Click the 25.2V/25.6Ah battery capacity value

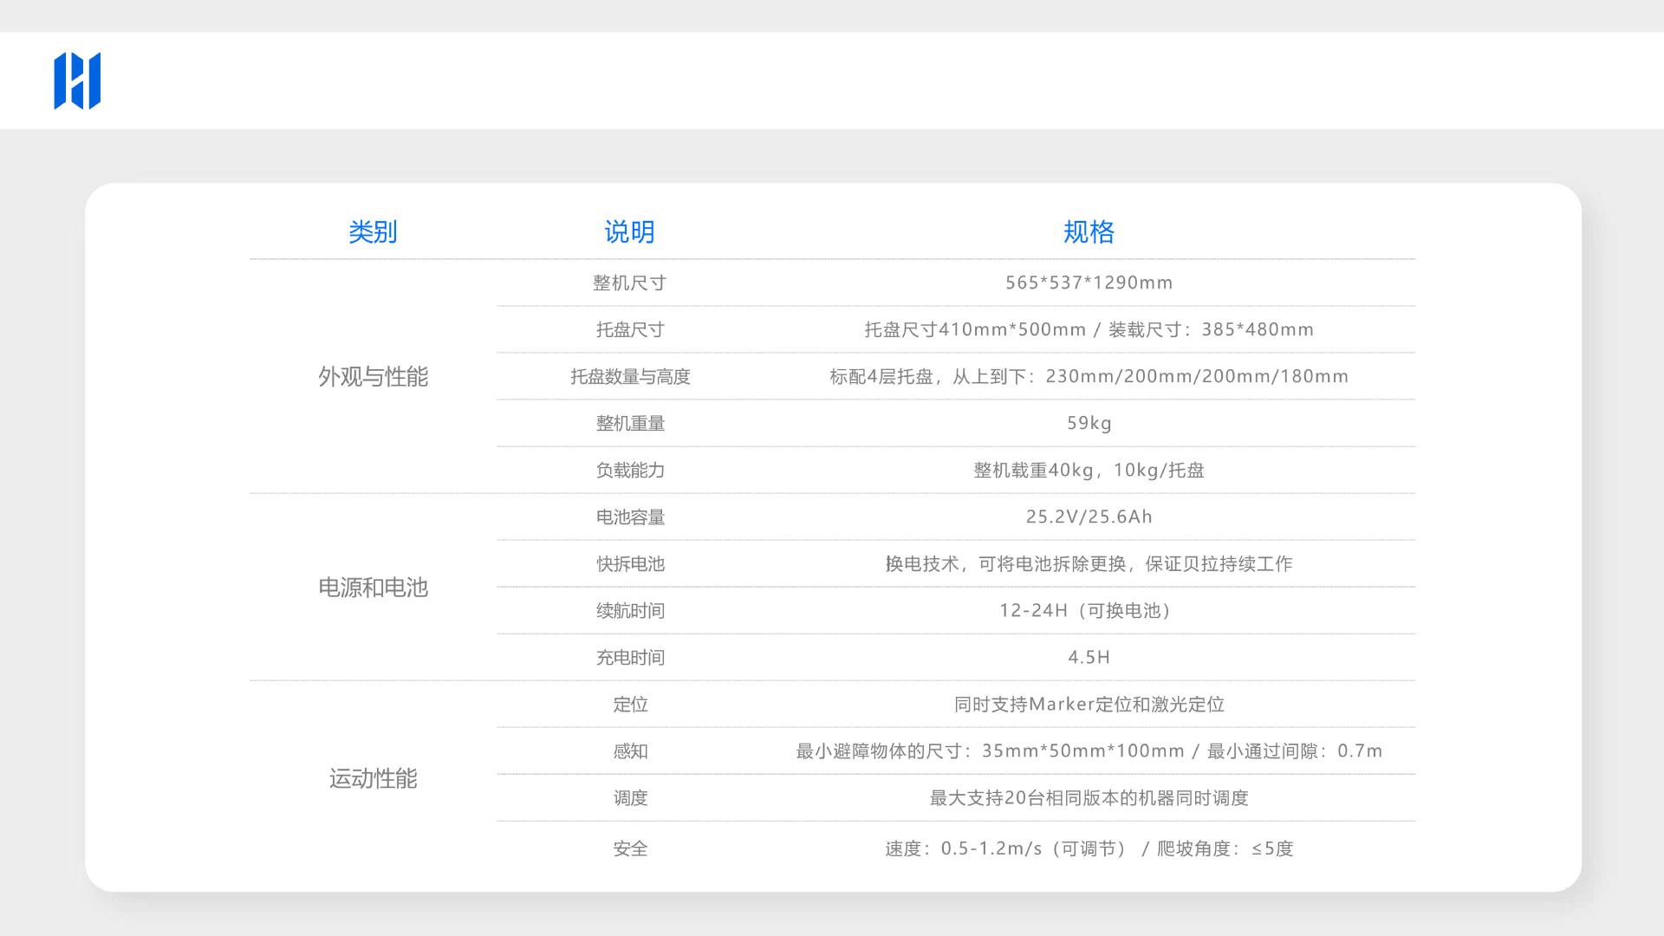pyautogui.click(x=1089, y=517)
